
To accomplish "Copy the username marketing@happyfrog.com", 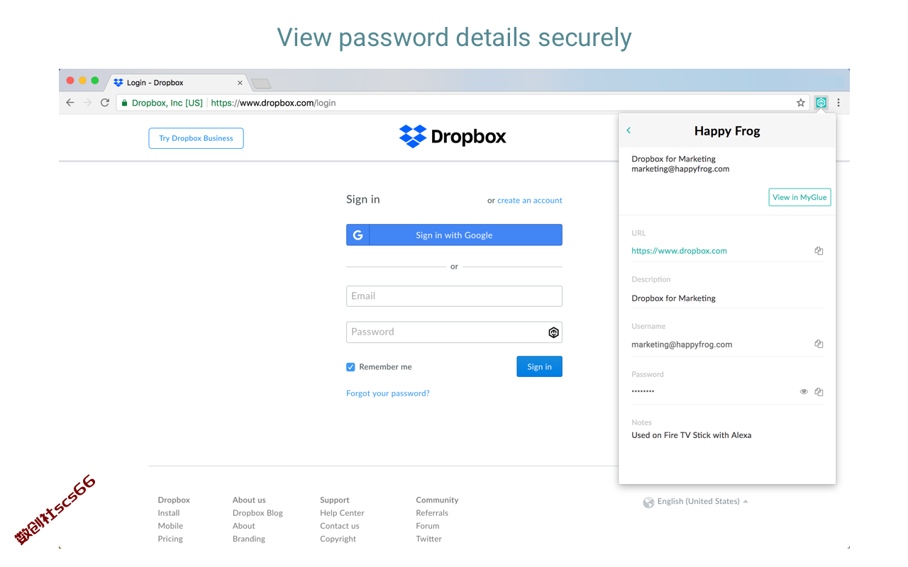I will (x=819, y=344).
